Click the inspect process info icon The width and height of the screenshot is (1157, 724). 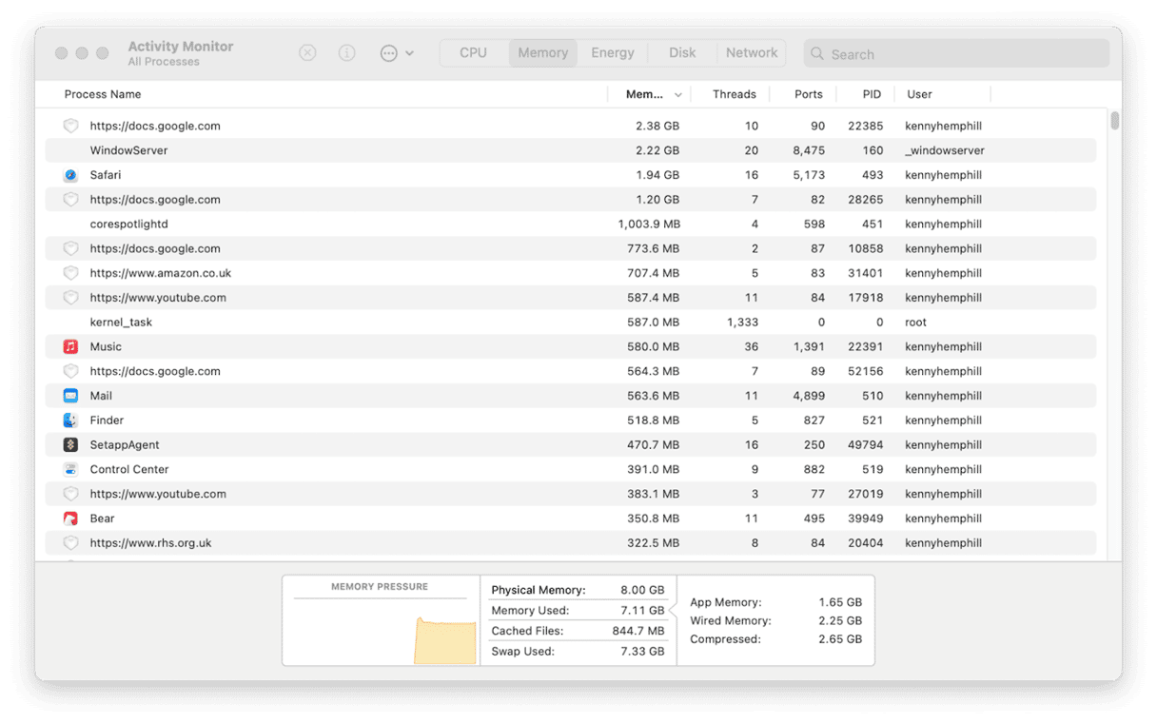tap(347, 53)
